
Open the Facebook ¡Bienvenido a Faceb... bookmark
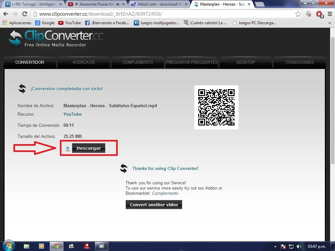[x=107, y=23]
